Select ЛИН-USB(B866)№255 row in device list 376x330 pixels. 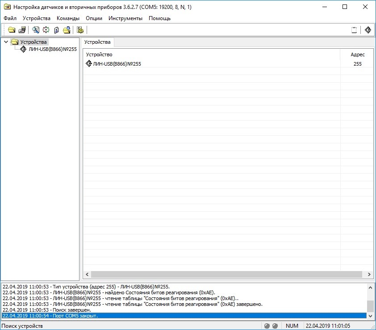click(x=228, y=64)
